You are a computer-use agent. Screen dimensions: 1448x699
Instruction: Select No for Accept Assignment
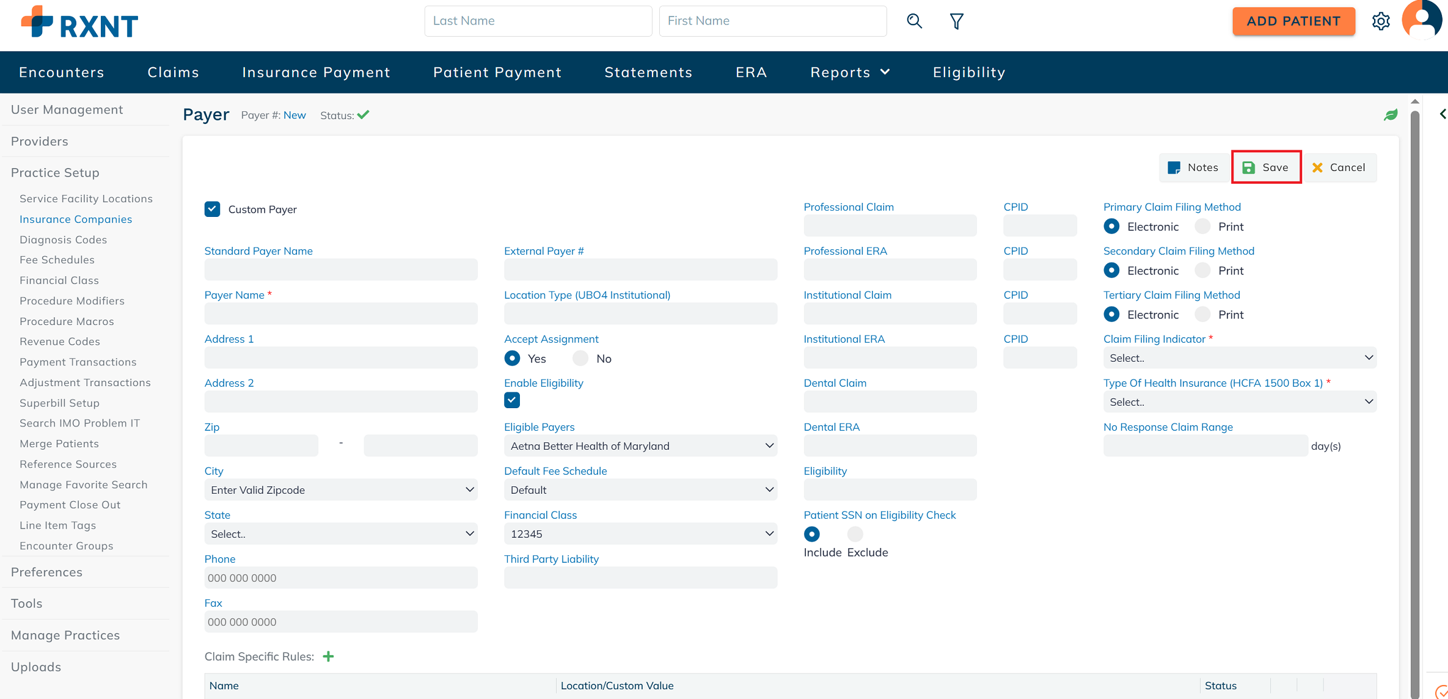point(580,358)
